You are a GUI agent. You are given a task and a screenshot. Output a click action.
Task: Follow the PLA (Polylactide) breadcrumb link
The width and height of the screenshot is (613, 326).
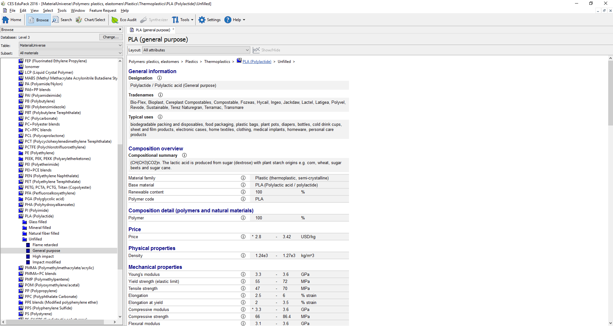[257, 62]
